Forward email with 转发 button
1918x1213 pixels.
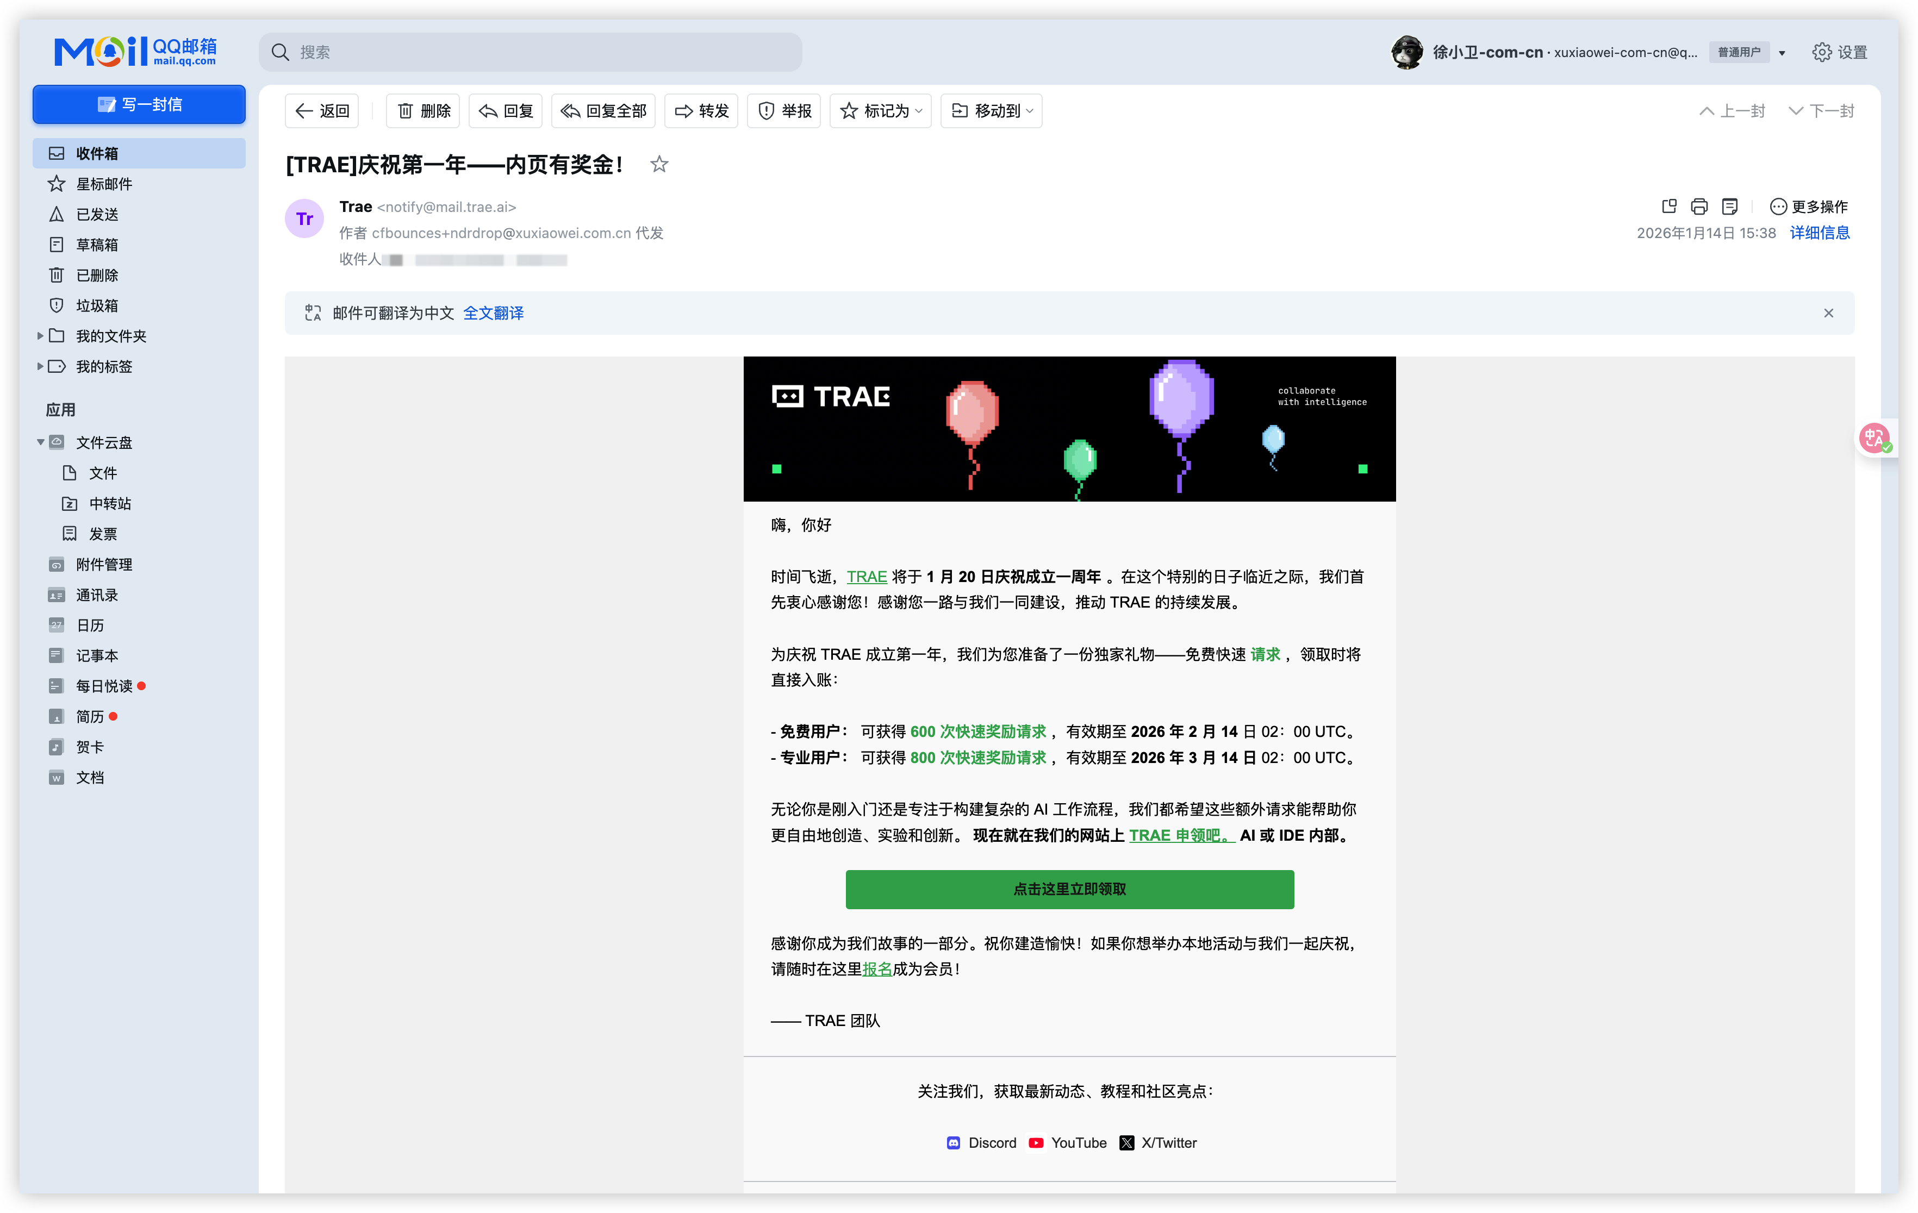point(701,111)
